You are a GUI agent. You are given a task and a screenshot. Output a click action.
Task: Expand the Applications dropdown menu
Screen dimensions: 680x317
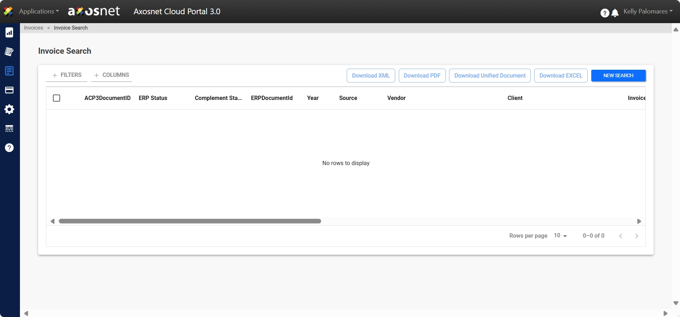click(x=39, y=11)
